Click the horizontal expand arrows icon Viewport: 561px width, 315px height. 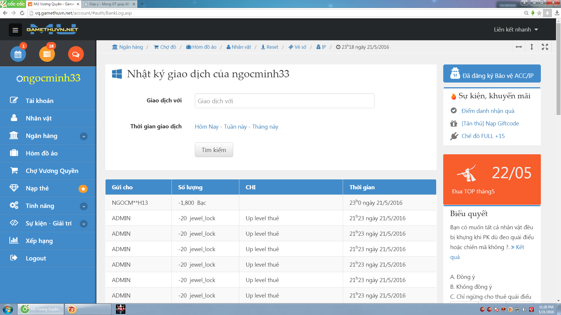[519, 47]
